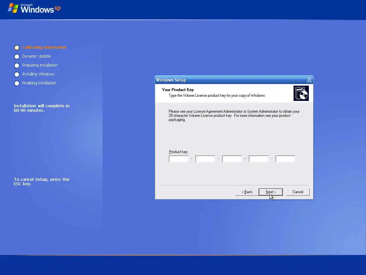The height and width of the screenshot is (275, 366).
Task: Click the 'Product key:' label
Action: point(178,152)
